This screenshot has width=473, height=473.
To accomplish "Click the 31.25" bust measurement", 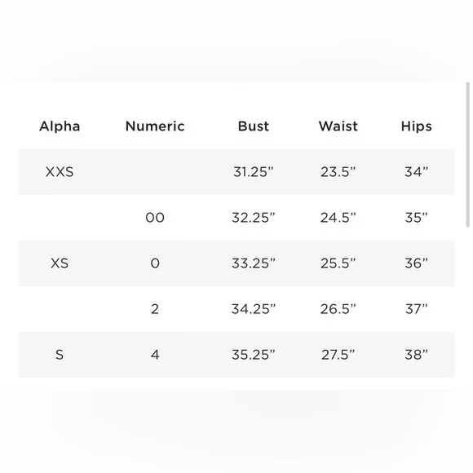I will pyautogui.click(x=254, y=172).
